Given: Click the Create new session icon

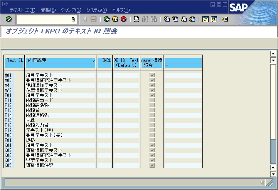Looking at the screenshot, I should click(x=206, y=19).
